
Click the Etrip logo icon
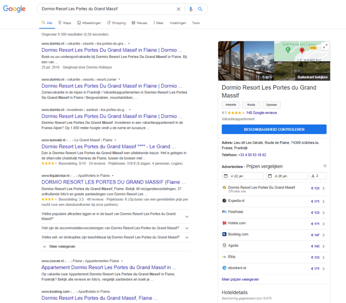(x=224, y=257)
